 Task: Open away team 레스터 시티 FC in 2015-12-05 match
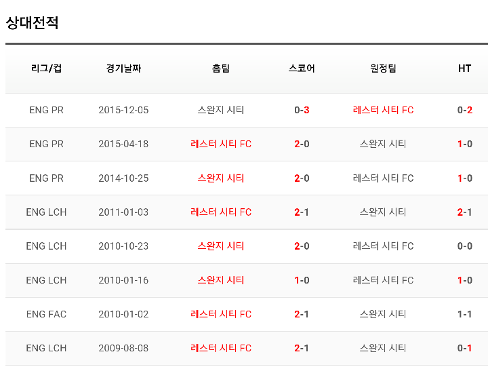click(x=383, y=110)
